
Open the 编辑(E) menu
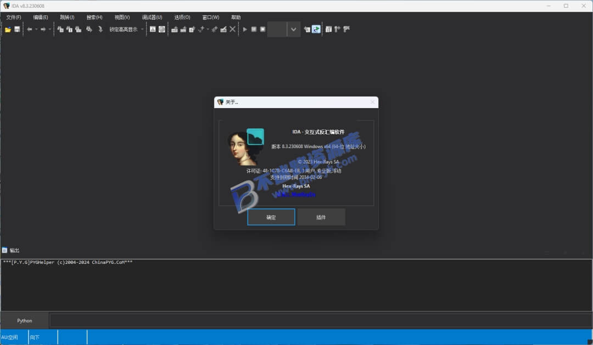(41, 18)
